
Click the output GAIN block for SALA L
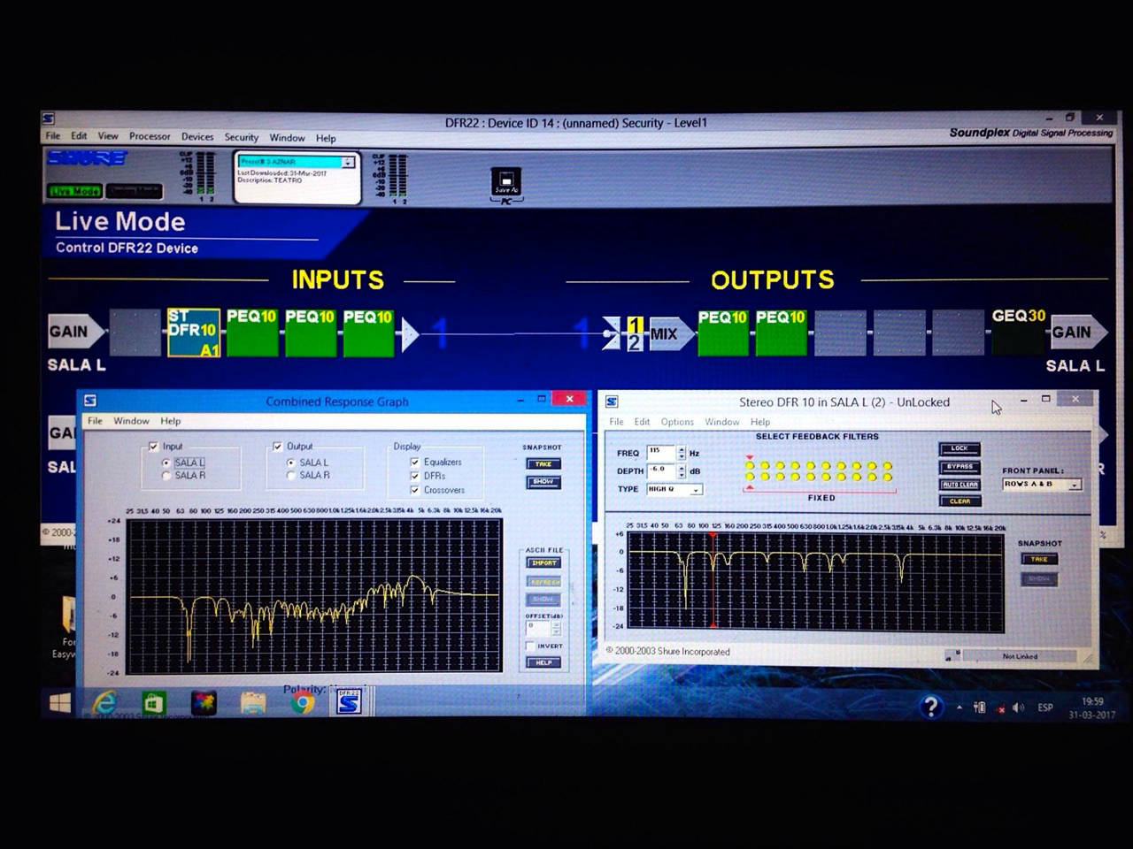pos(1077,333)
